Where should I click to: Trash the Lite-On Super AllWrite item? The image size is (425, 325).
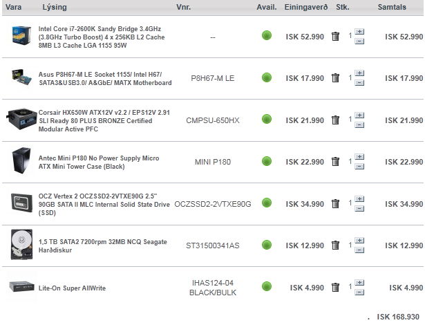335,288
